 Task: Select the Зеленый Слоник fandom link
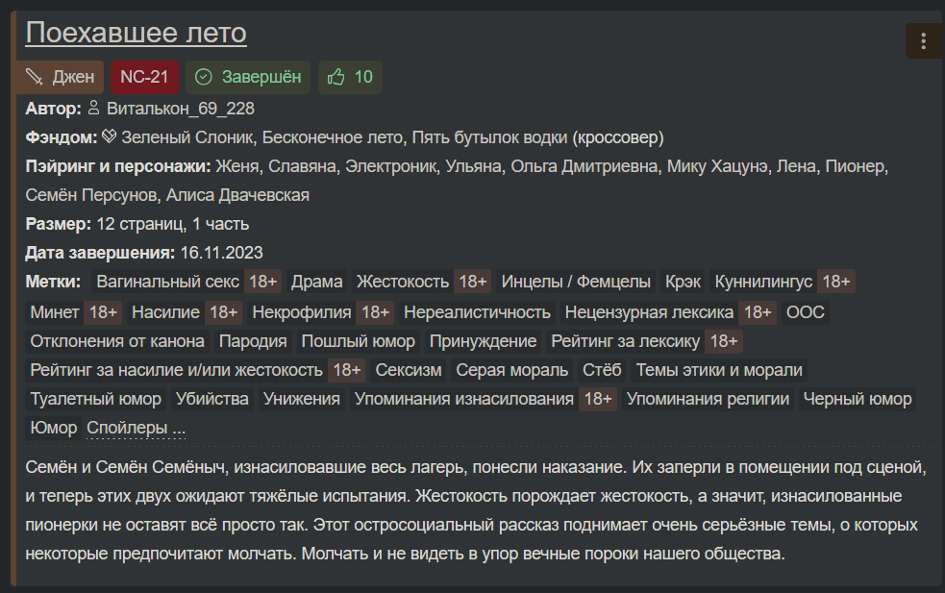pos(187,137)
